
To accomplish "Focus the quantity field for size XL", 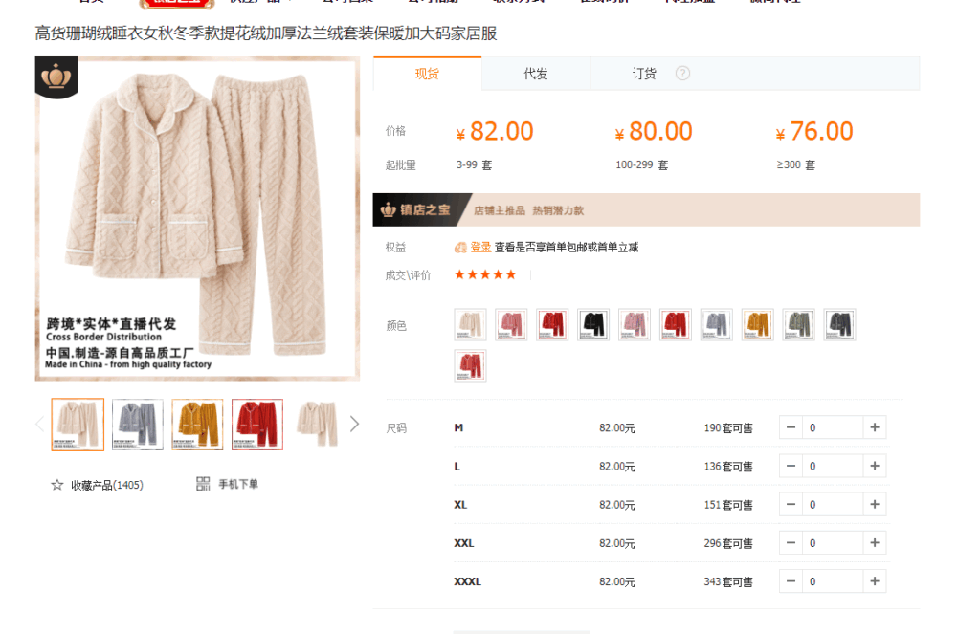I will pos(833,505).
